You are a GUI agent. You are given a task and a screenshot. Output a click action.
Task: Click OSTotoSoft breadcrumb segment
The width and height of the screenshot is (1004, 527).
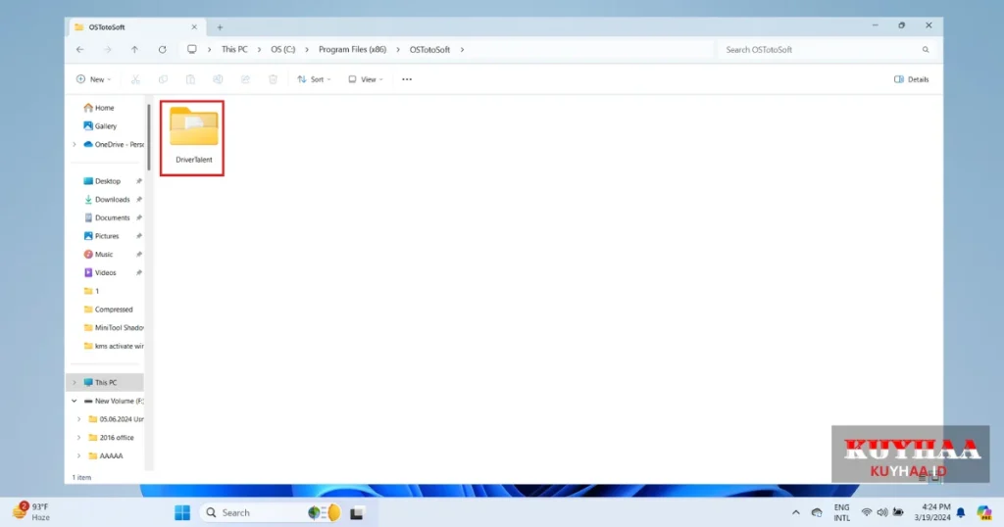pyautogui.click(x=429, y=49)
